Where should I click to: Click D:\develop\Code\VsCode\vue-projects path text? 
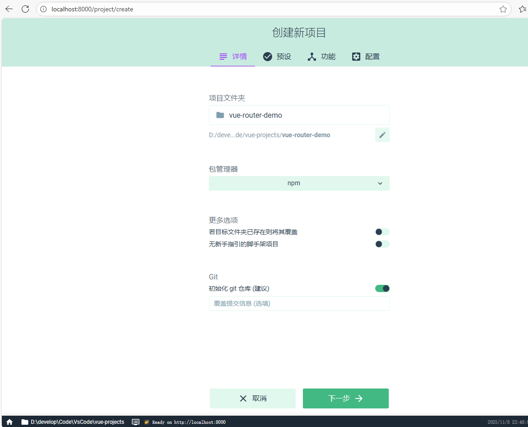(77, 422)
